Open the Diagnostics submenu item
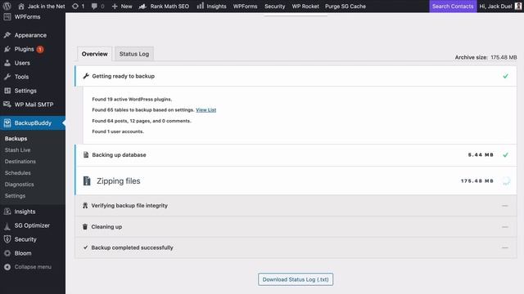This screenshot has width=524, height=294. (19, 184)
